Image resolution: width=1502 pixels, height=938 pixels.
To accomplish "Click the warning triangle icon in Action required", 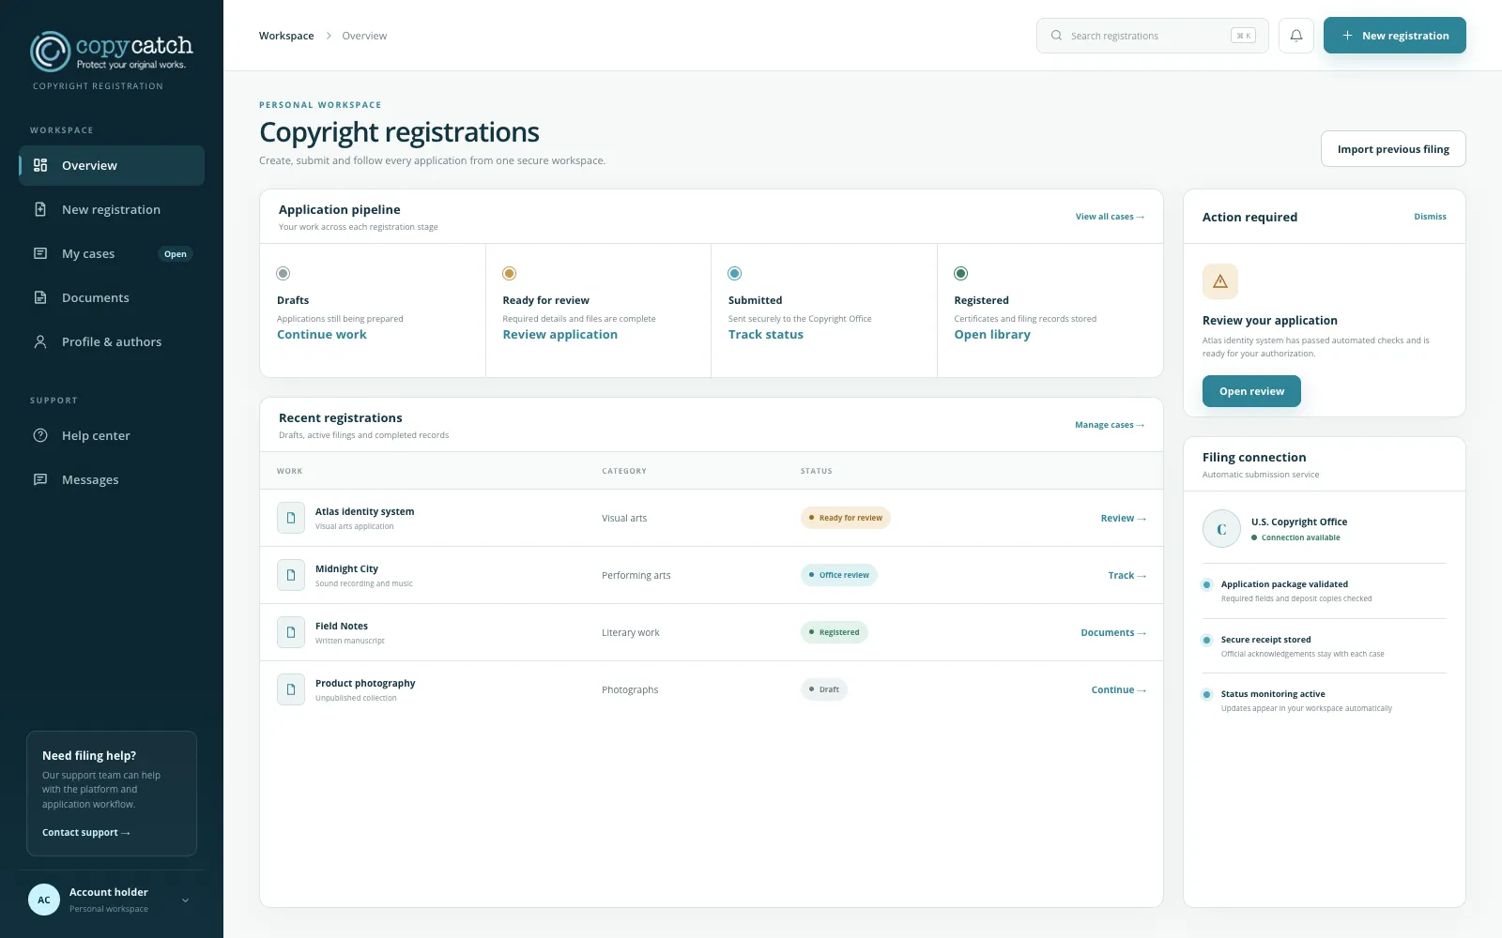I will [x=1220, y=281].
